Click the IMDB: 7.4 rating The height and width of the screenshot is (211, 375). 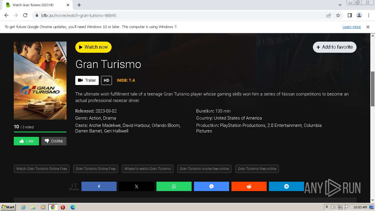coord(126,80)
